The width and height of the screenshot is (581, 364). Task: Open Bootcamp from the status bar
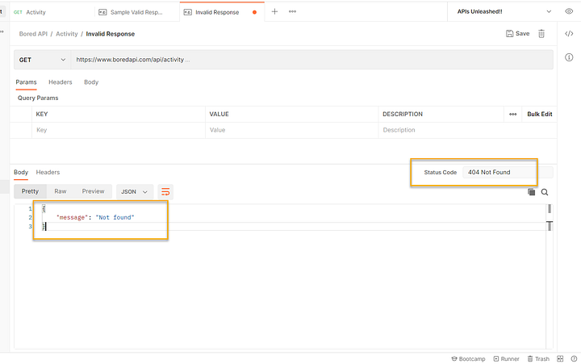(x=468, y=359)
